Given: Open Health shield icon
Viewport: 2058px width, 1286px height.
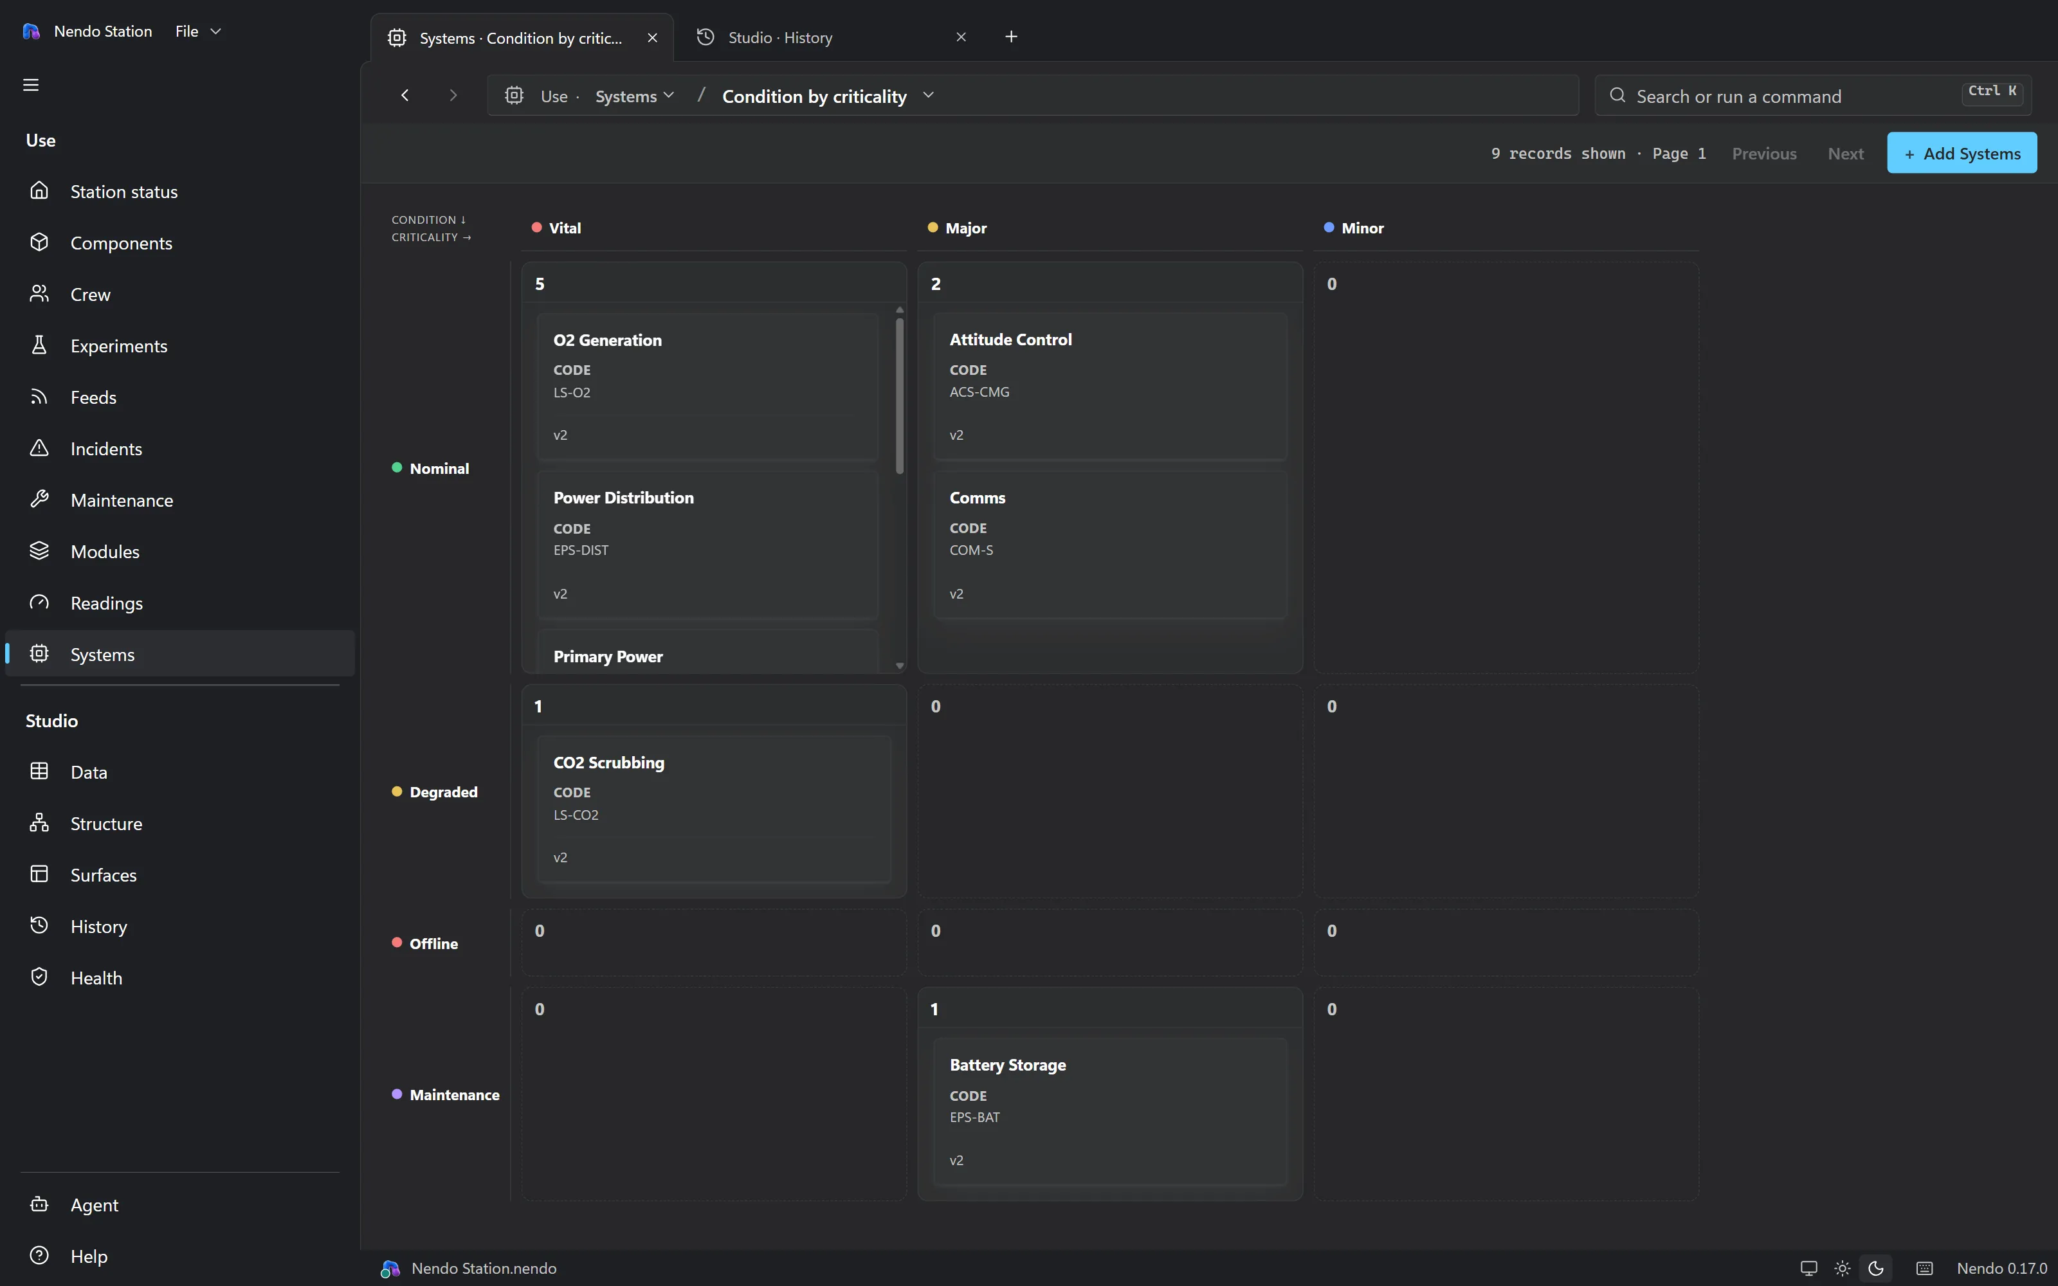Looking at the screenshot, I should point(39,977).
